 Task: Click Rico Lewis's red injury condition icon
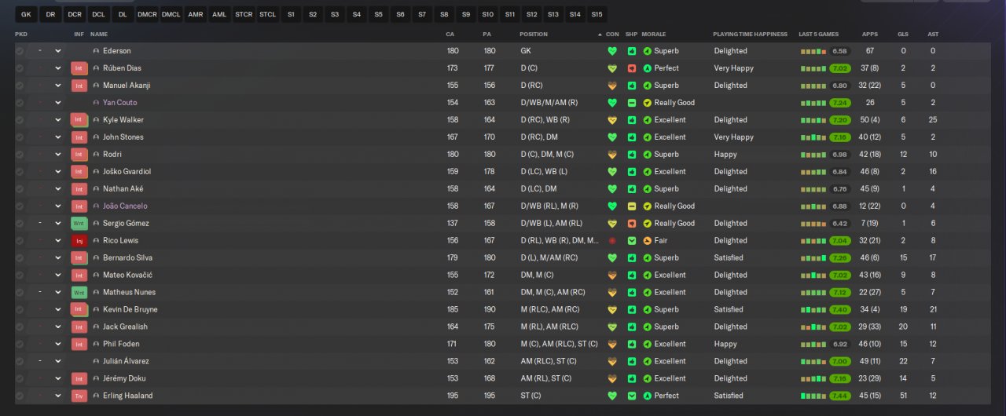pyautogui.click(x=612, y=241)
